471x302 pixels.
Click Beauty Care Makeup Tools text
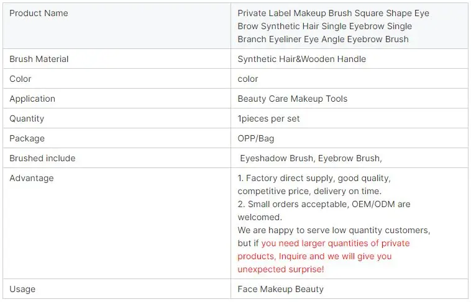[x=292, y=99]
